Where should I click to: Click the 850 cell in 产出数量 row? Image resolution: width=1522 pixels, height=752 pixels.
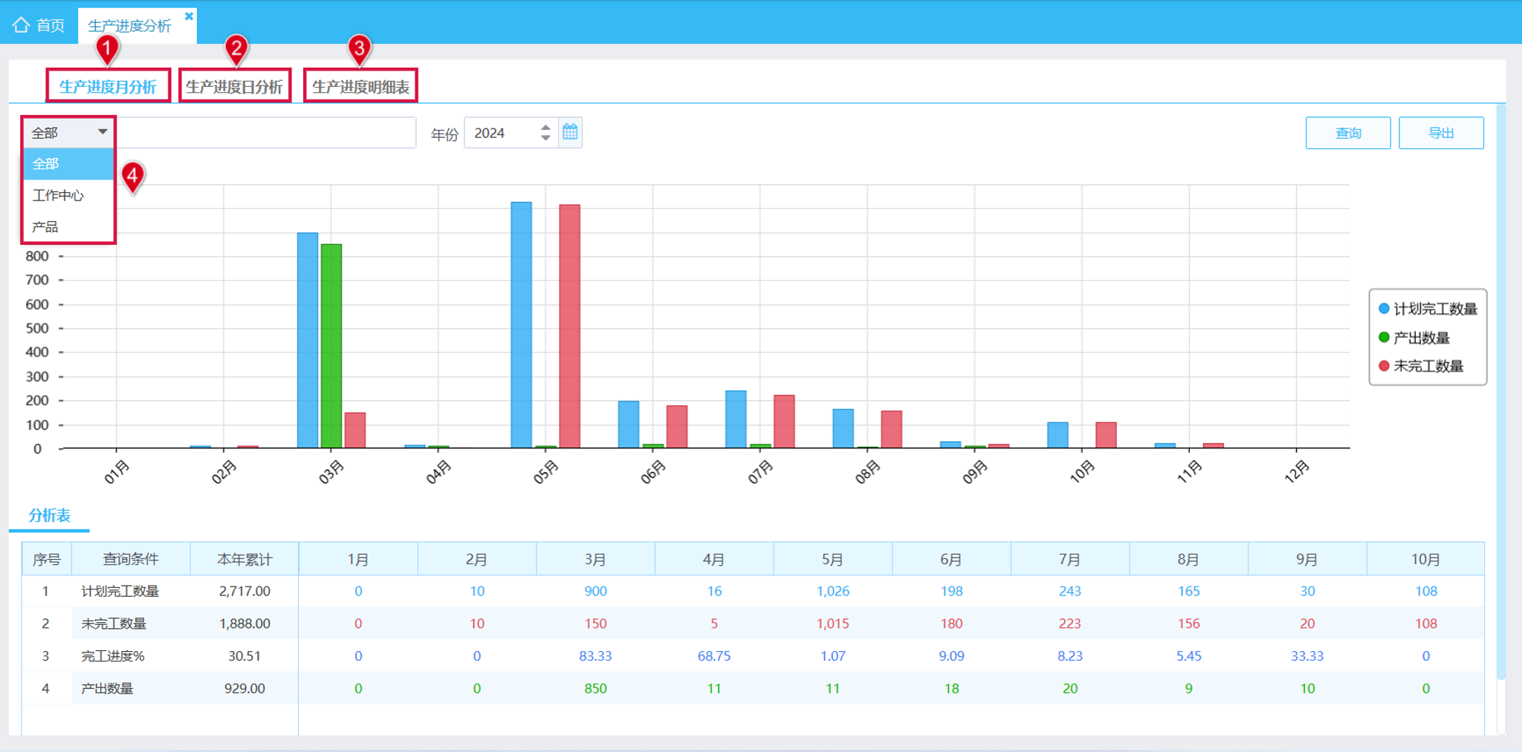click(x=595, y=688)
